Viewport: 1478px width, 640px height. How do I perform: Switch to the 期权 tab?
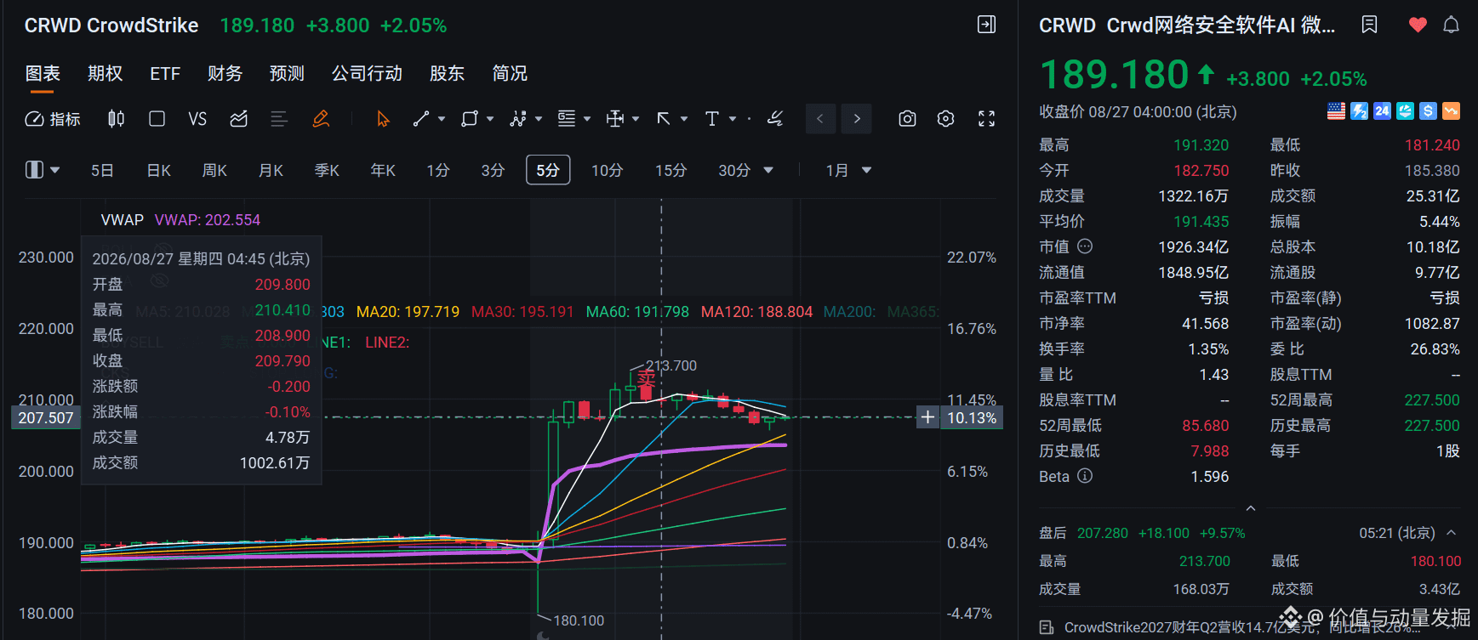point(106,74)
